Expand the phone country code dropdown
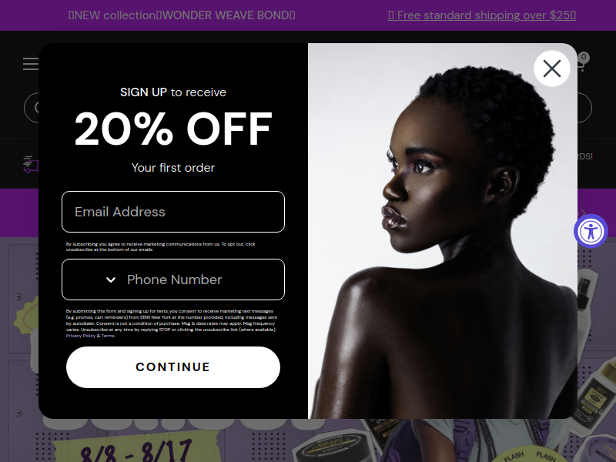This screenshot has height=462, width=616. pyautogui.click(x=111, y=280)
